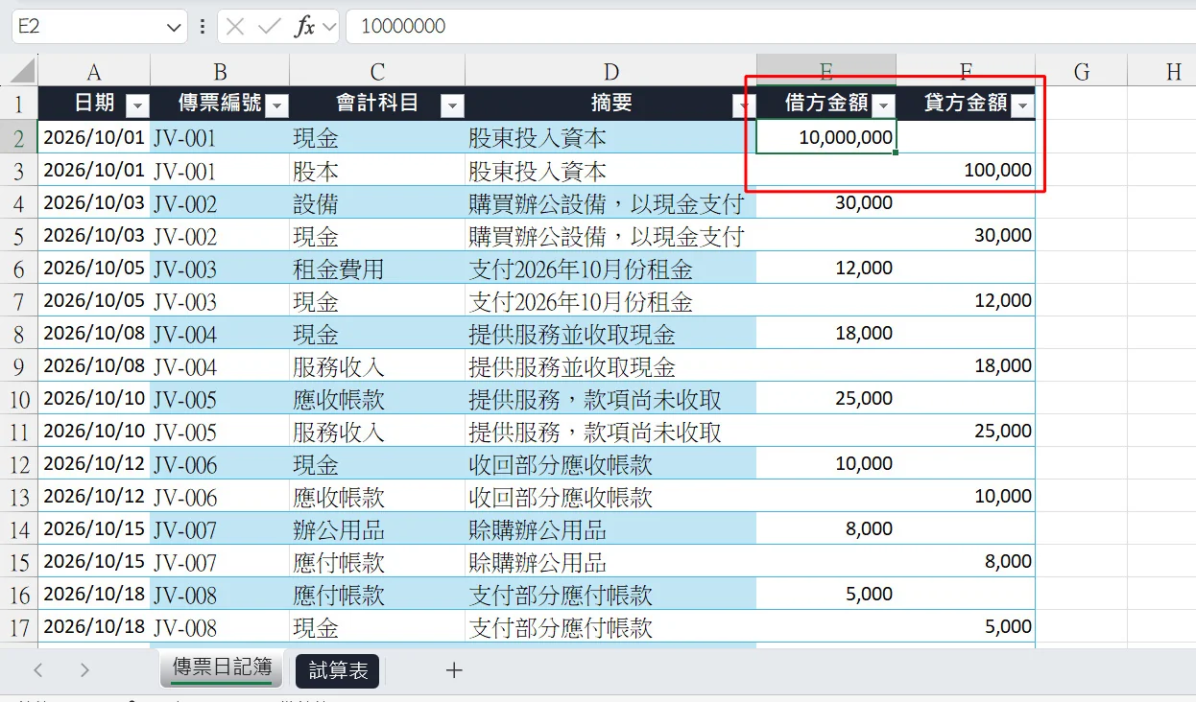Open the 貸方金額 filter dropdown
Viewport: 1196px width, 702px height.
click(x=1022, y=105)
